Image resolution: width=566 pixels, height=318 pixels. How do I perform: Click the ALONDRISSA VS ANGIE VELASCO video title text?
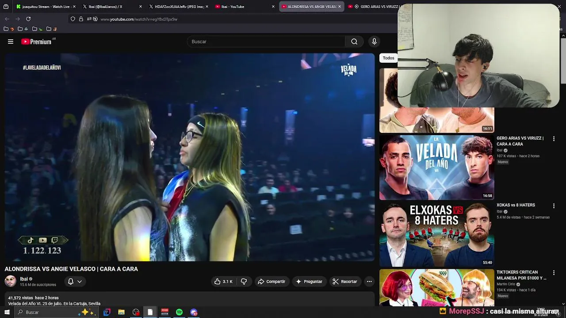point(71,269)
